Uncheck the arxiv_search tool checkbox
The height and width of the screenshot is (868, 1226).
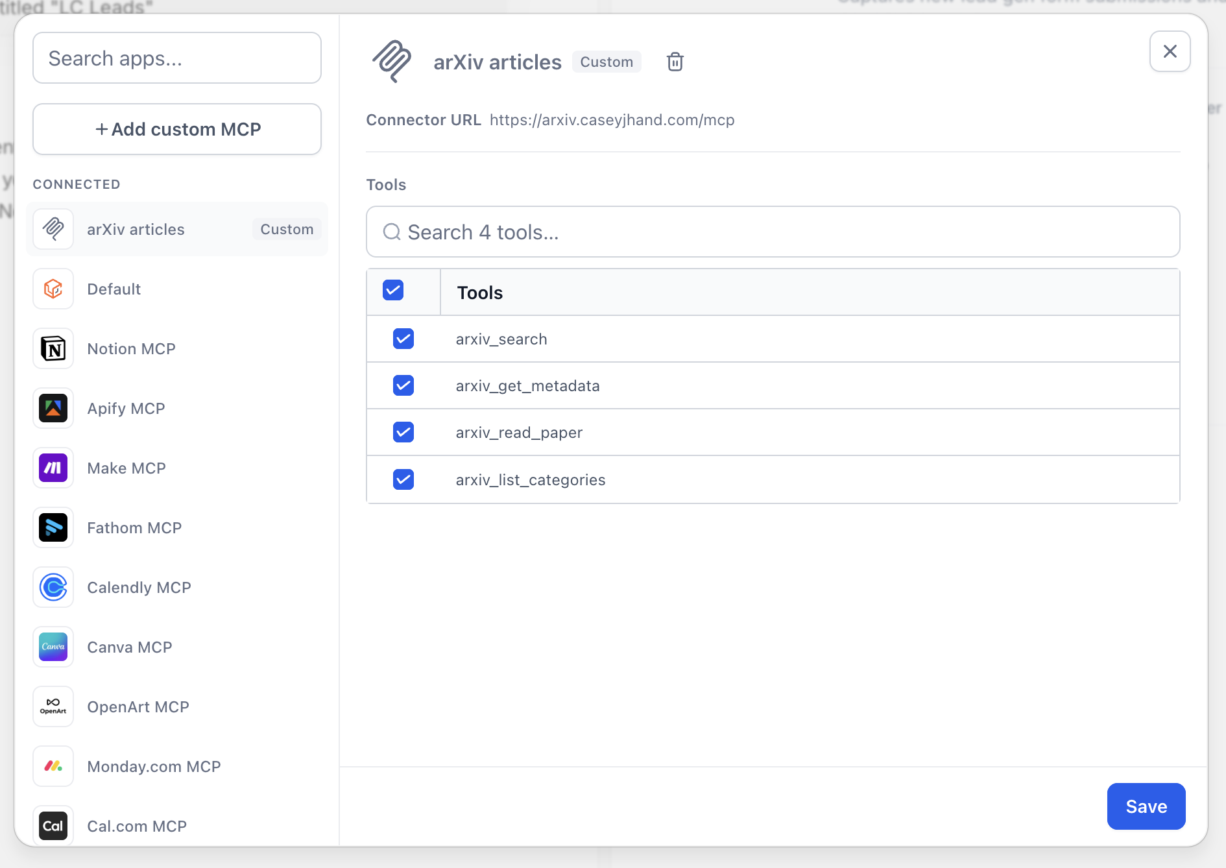pyautogui.click(x=403, y=339)
